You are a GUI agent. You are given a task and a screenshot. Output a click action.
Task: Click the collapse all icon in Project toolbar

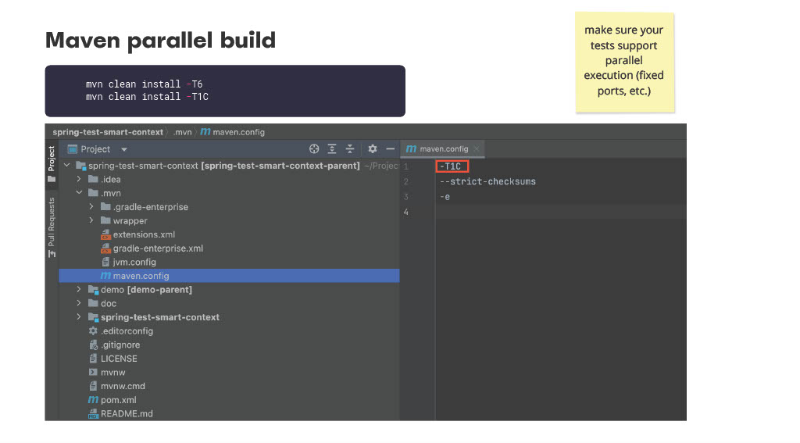click(350, 148)
